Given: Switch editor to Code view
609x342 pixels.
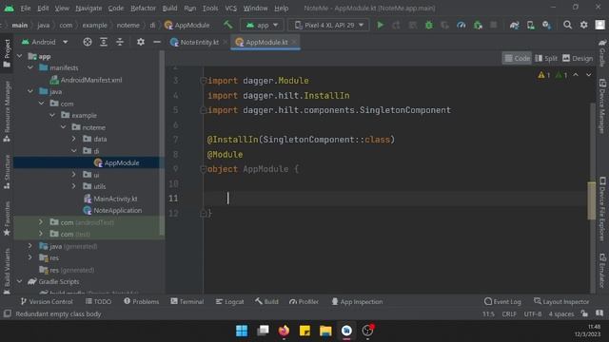Looking at the screenshot, I should point(517,58).
